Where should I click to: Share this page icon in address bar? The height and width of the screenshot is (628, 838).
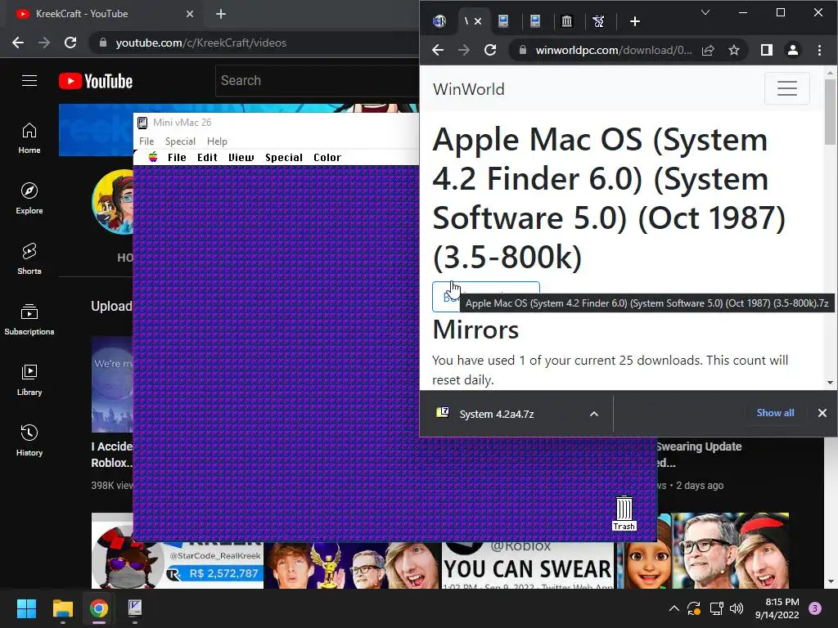click(708, 50)
